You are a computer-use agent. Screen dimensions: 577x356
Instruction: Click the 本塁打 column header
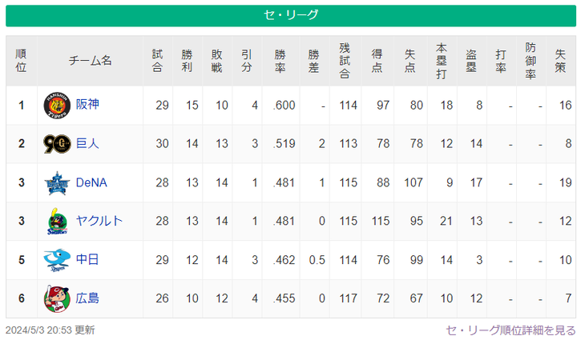click(x=442, y=61)
